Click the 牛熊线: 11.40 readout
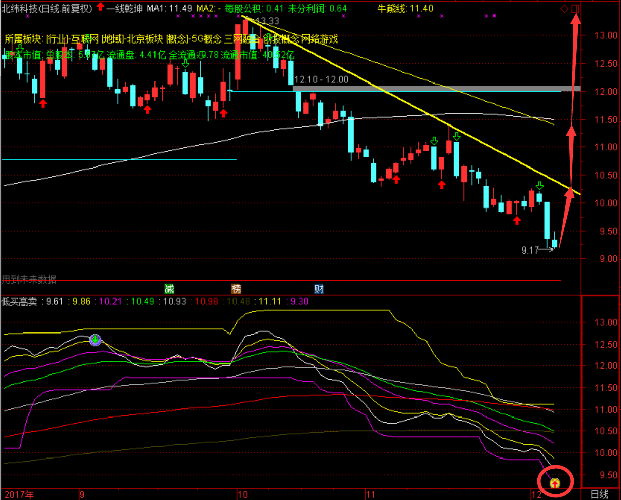 pos(406,8)
